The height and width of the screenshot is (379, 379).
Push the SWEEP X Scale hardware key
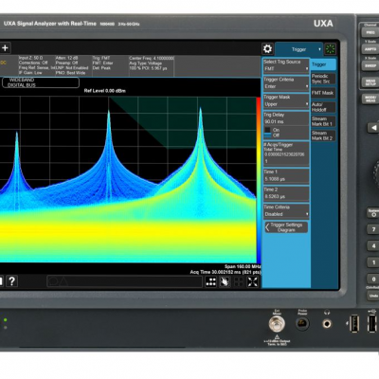pos(370,65)
